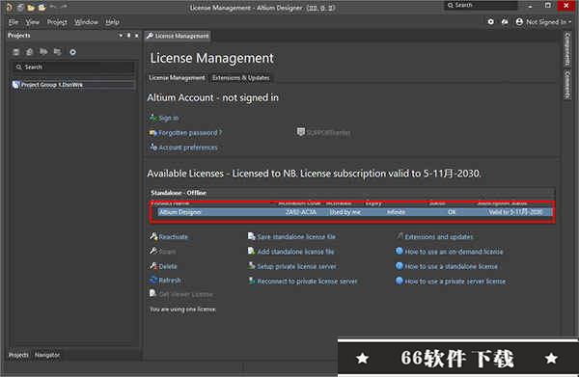Open How to use an on-demand license

[455, 252]
